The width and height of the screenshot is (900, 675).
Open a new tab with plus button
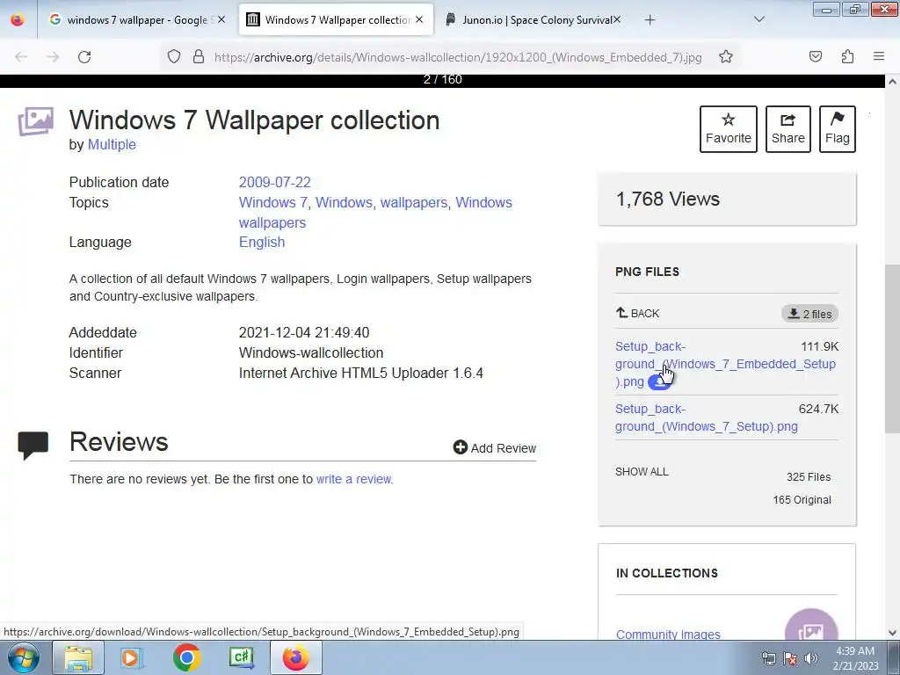[650, 20]
